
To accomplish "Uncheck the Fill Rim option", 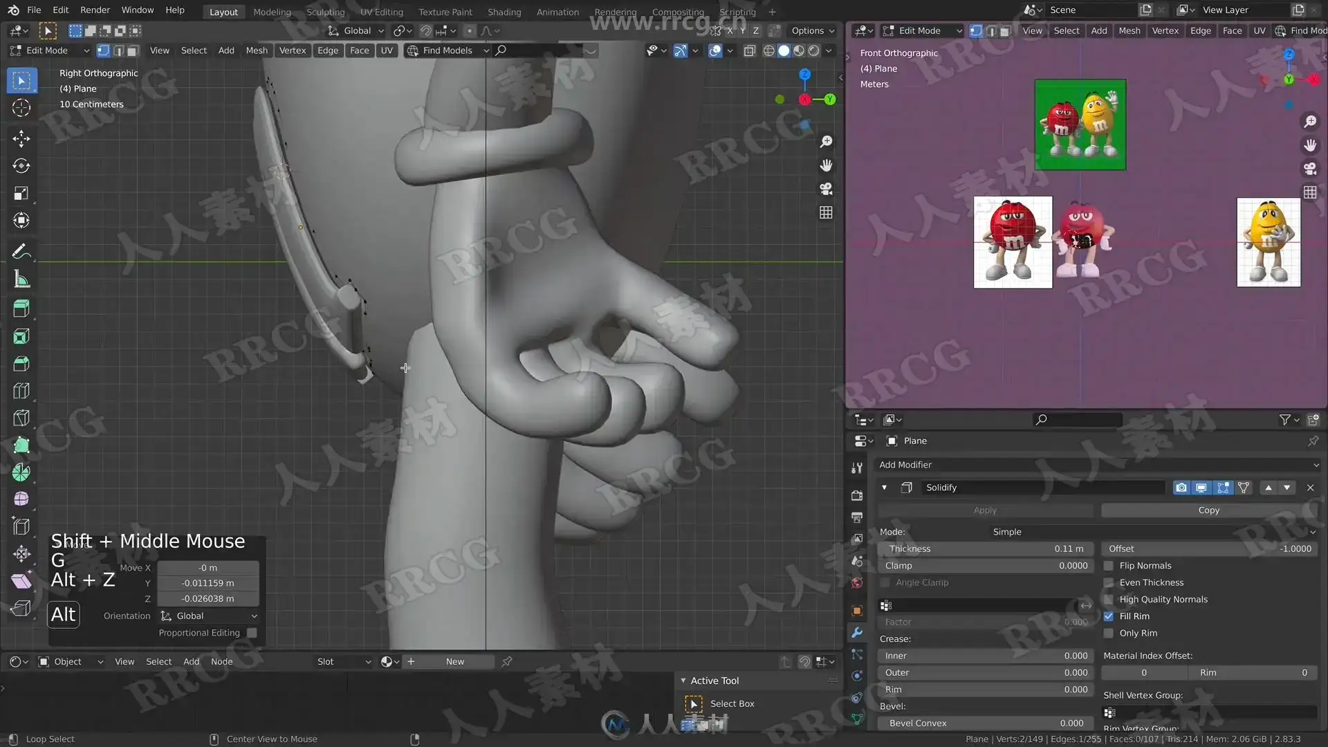I will point(1109,616).
